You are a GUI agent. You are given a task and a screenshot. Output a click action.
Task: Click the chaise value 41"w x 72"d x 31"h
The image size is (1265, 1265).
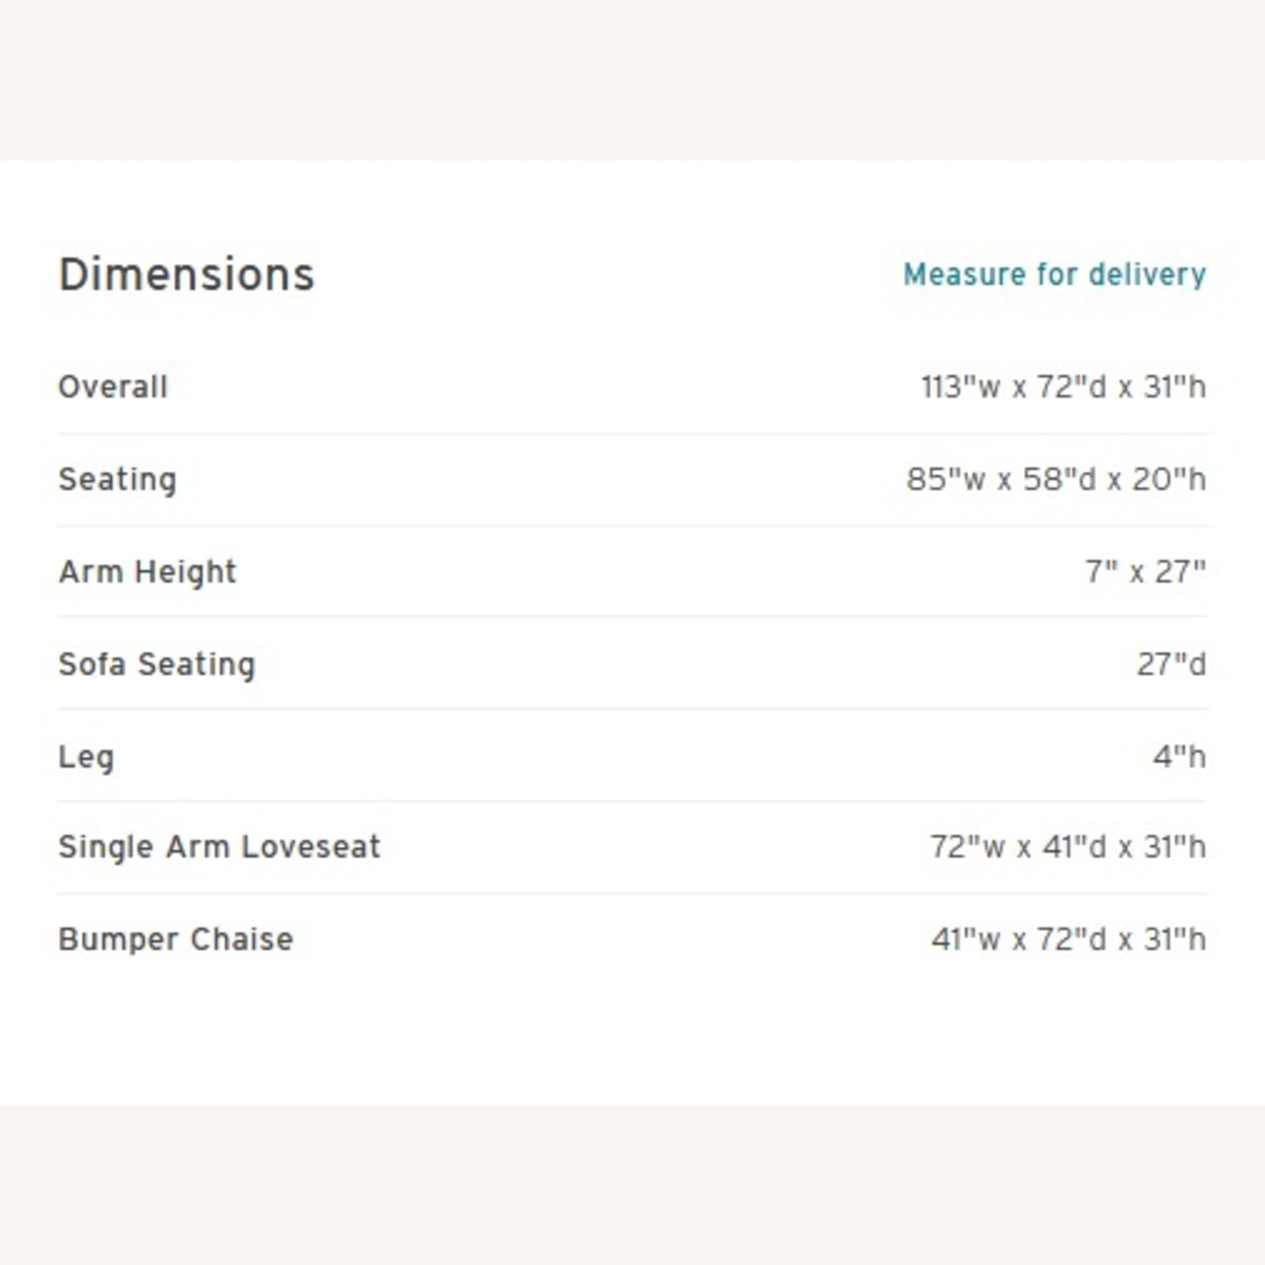point(1069,939)
